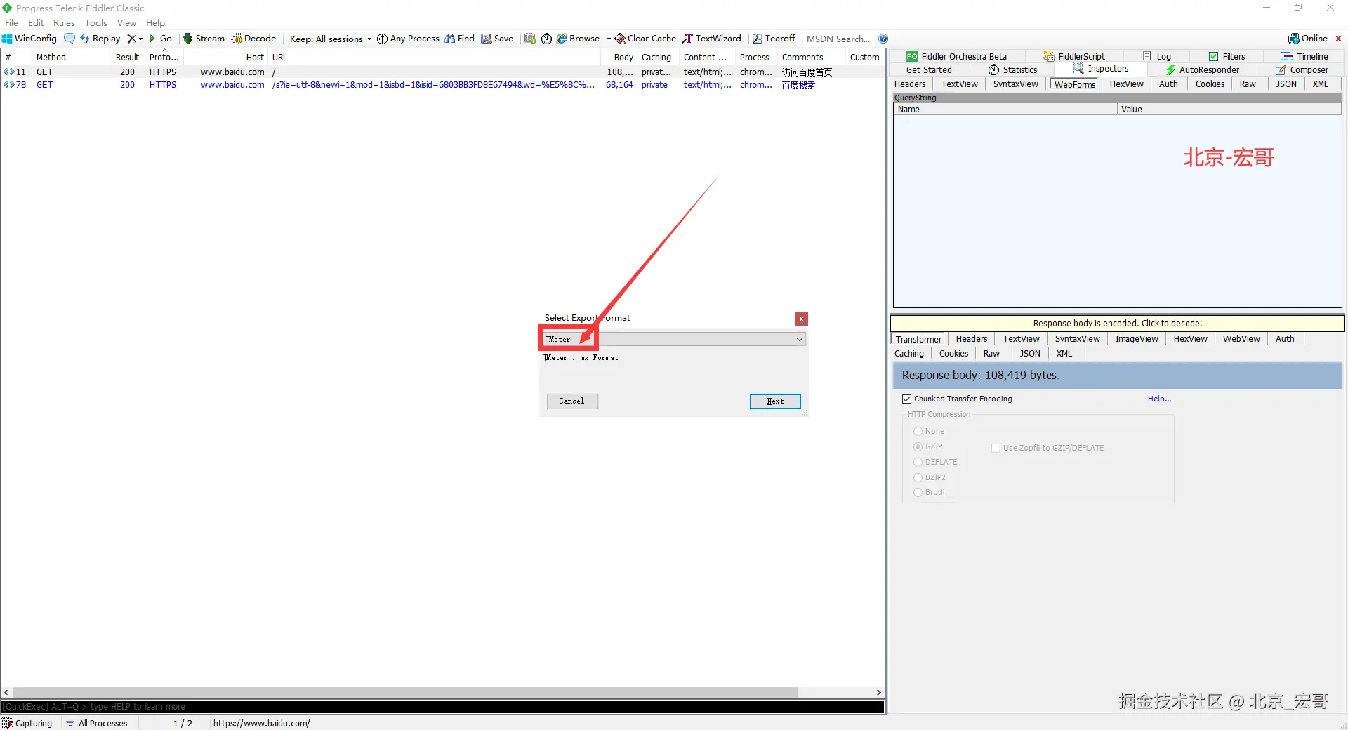Click the blue help icon in toolbar
Viewport: 1348px width, 730px height.
tap(883, 39)
